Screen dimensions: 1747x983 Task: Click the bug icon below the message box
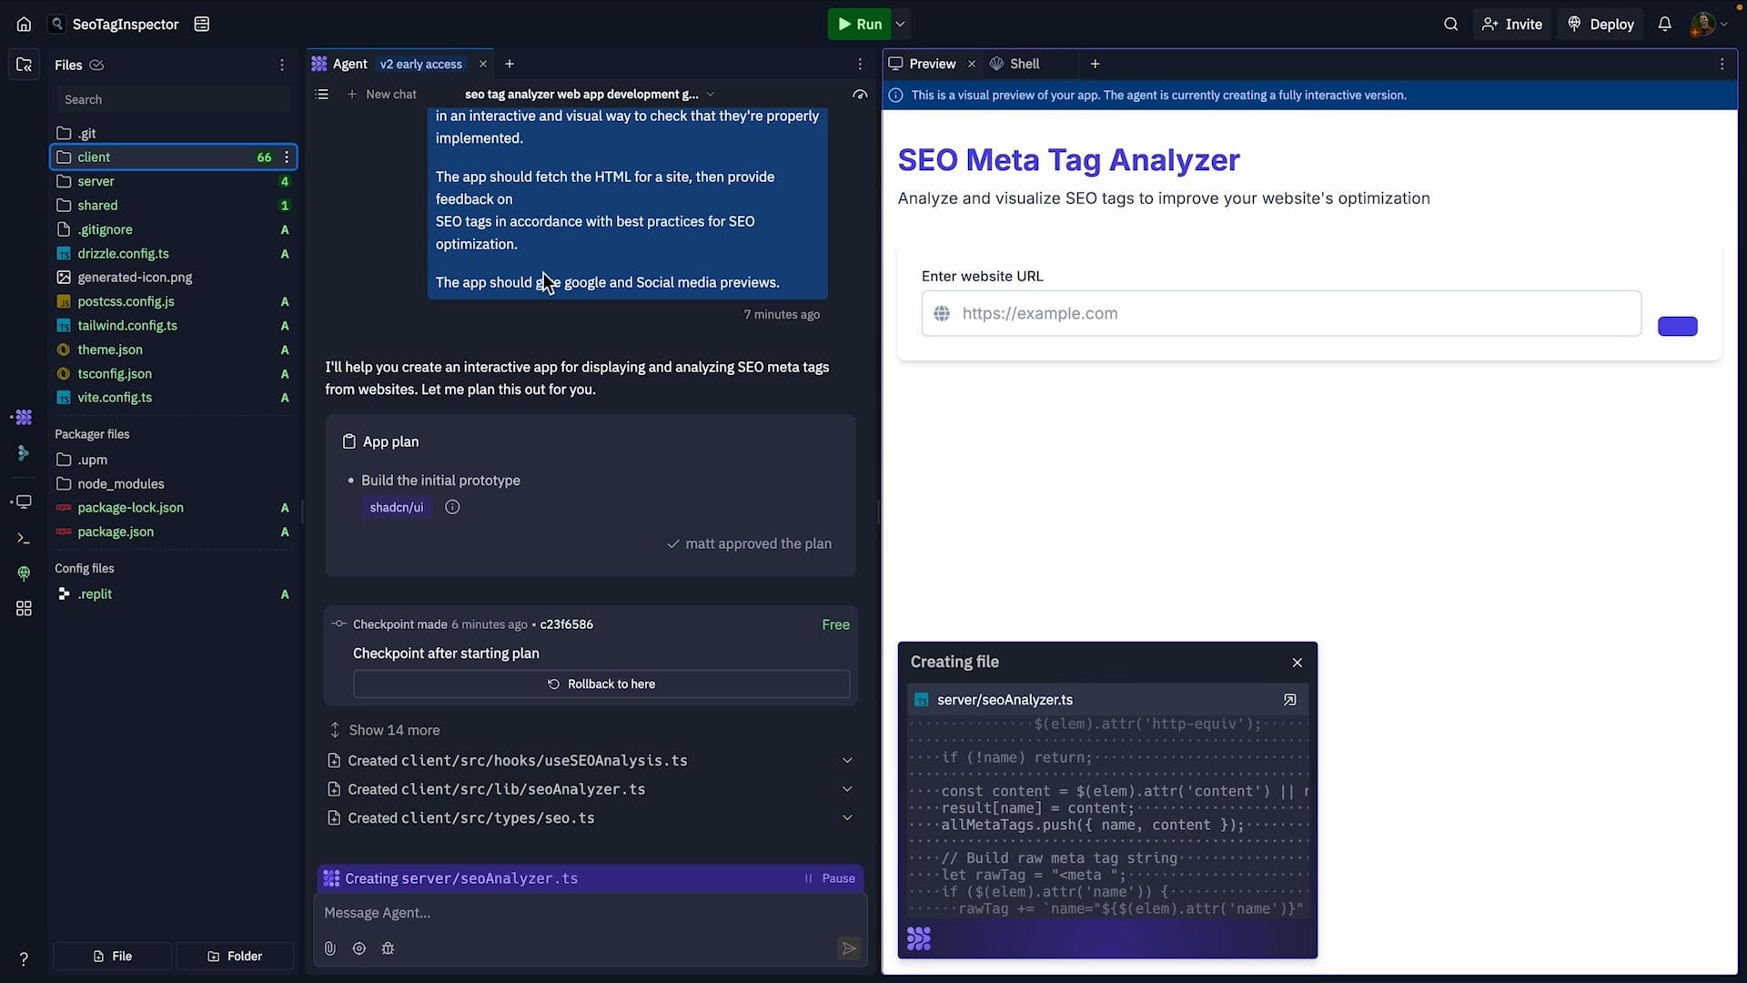(388, 948)
